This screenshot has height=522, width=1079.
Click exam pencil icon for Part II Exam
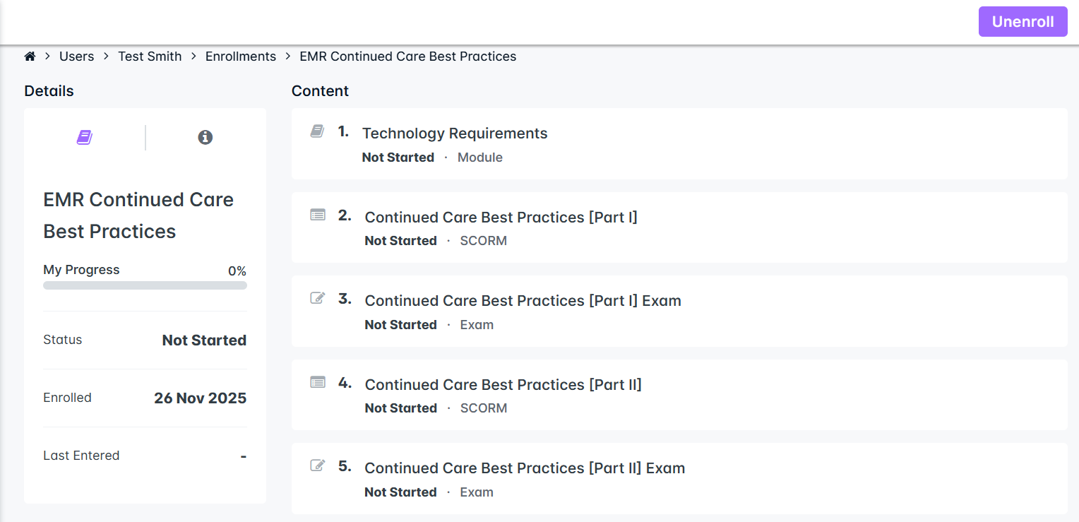[318, 465]
